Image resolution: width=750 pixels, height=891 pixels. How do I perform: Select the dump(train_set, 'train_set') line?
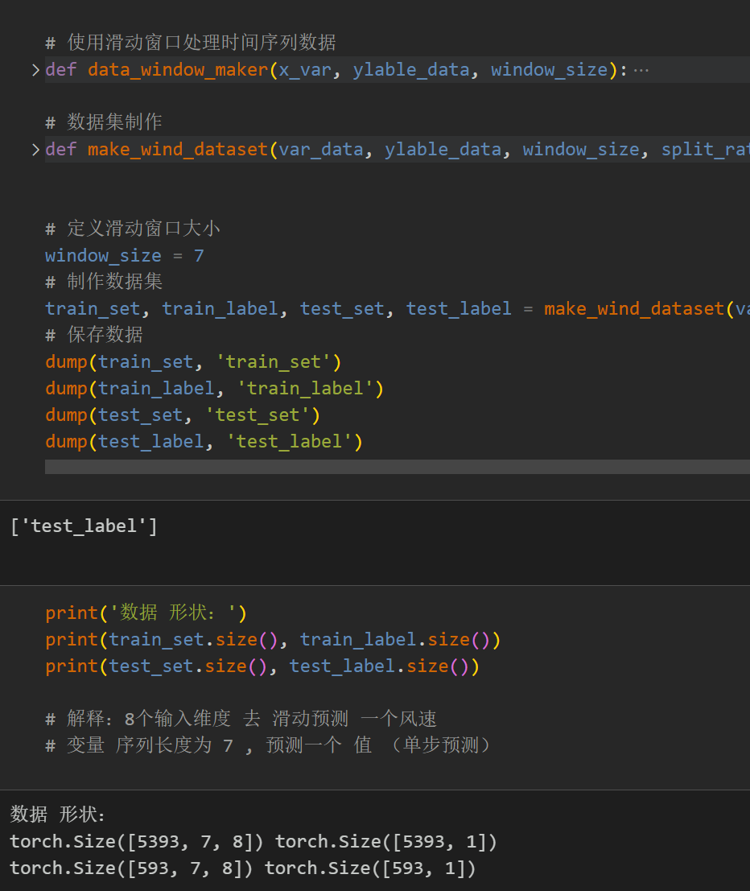(x=193, y=361)
